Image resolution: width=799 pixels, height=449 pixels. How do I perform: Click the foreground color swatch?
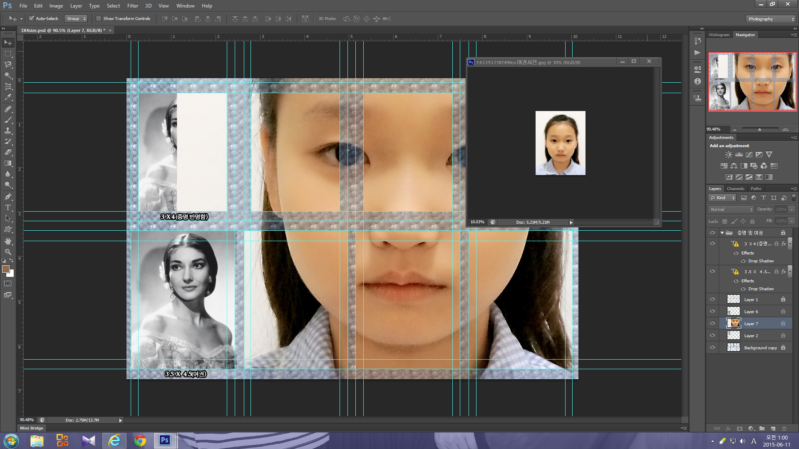coord(6,269)
